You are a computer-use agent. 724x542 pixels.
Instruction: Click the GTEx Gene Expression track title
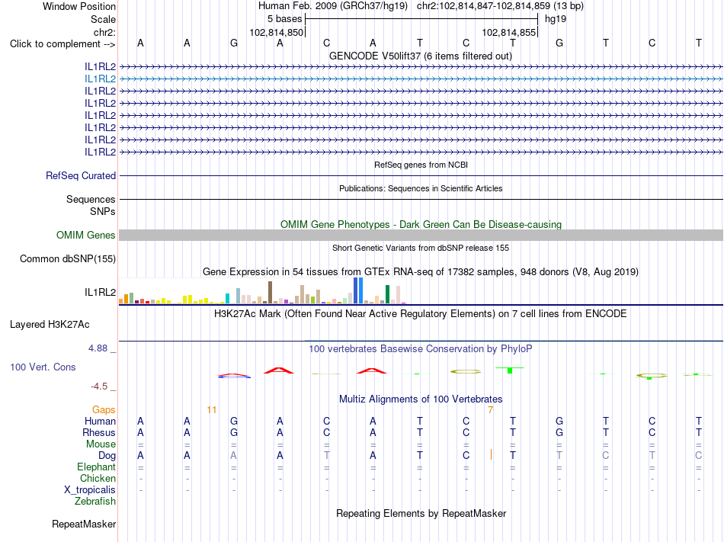[x=421, y=272]
